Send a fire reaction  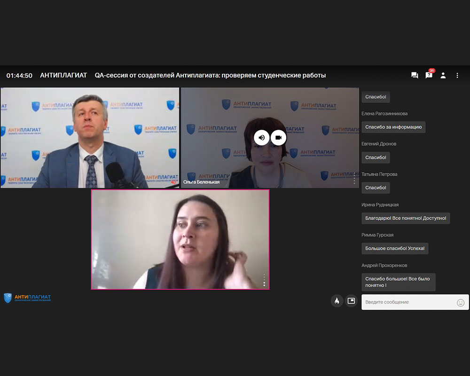337,301
